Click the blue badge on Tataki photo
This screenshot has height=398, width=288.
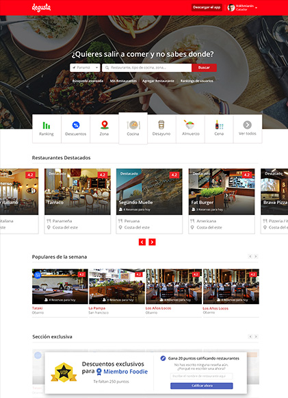tap(38, 275)
